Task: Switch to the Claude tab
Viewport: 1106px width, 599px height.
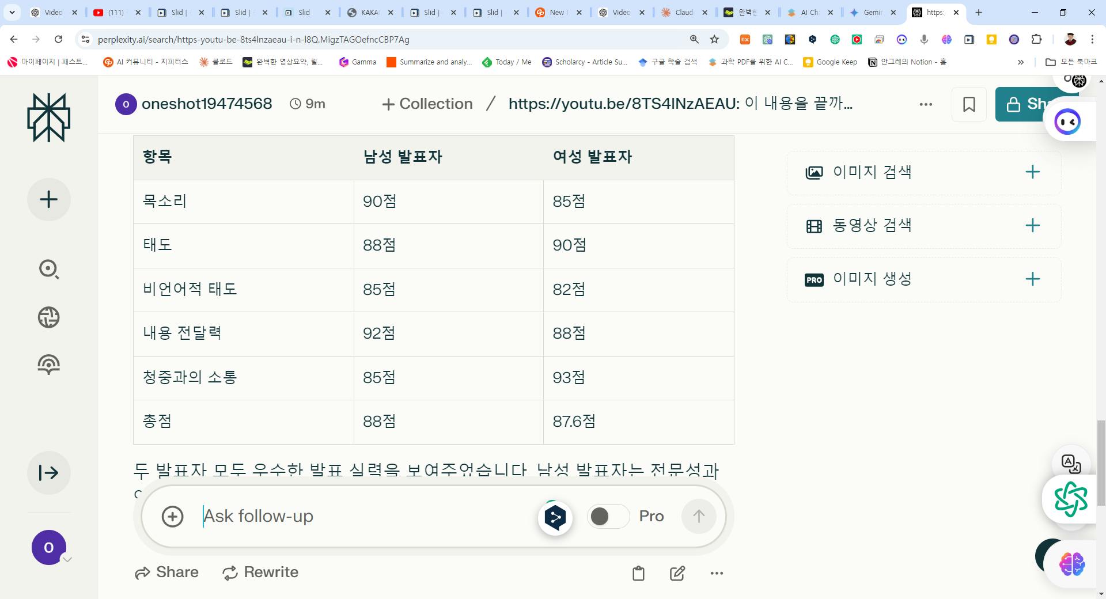Action: [684, 12]
